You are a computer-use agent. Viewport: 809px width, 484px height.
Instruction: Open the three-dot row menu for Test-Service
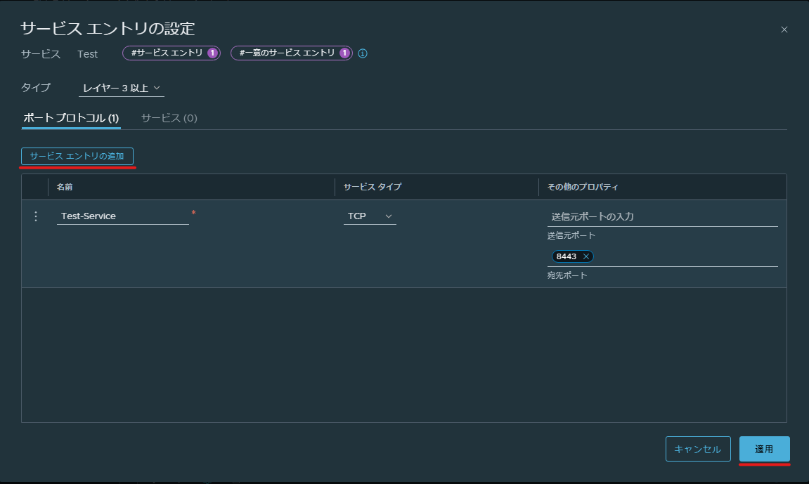pos(36,216)
